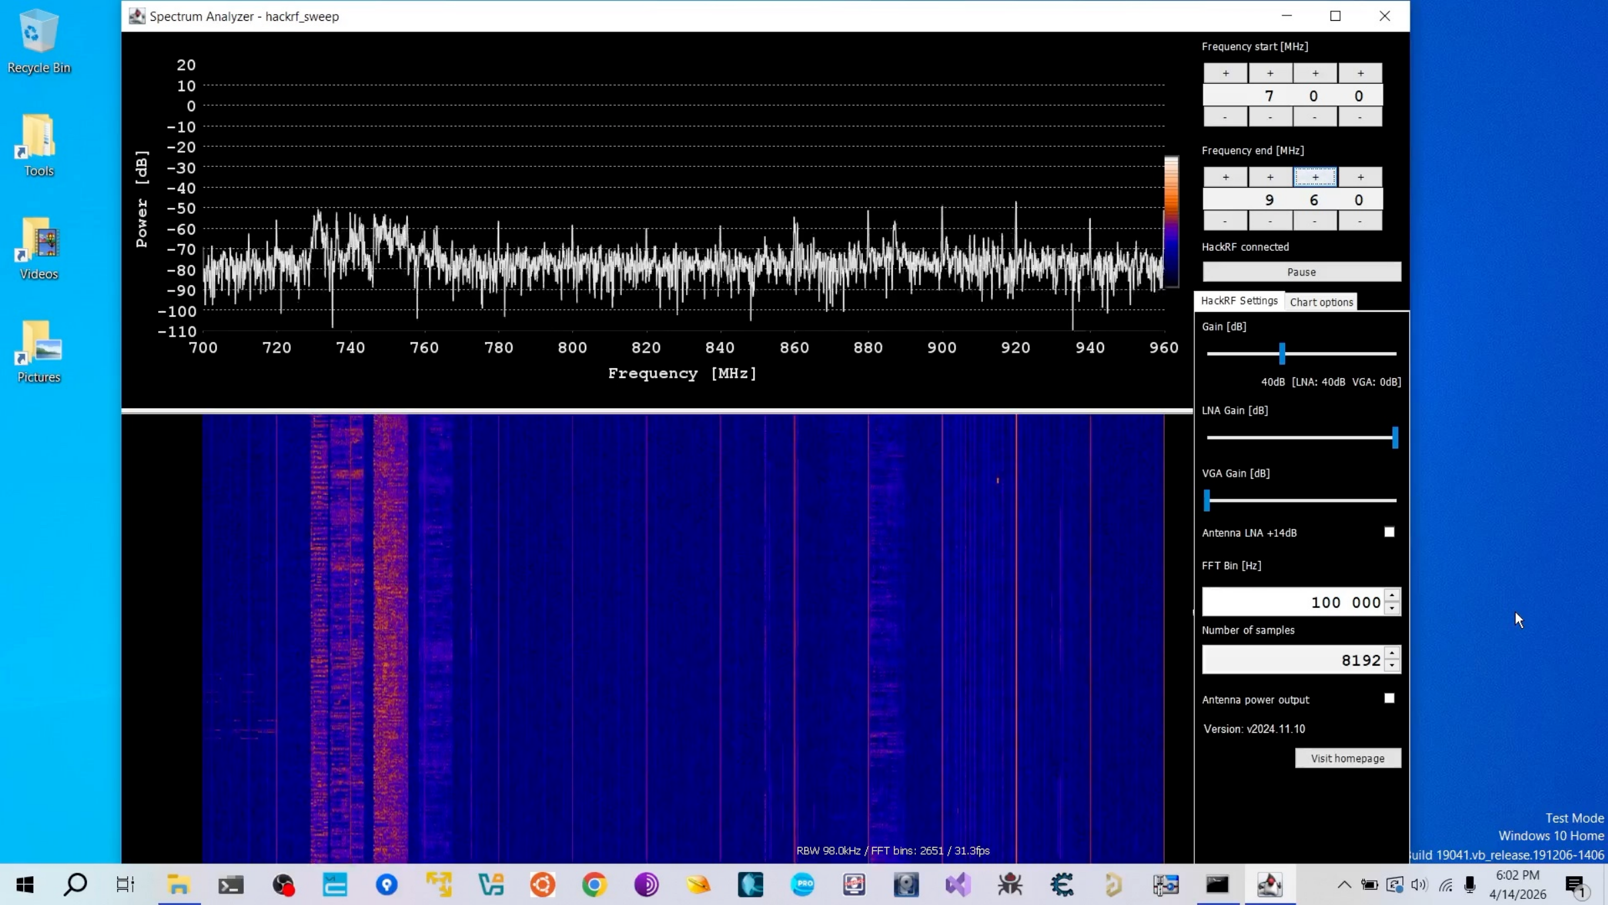This screenshot has width=1608, height=905.
Task: Enable the Antenna power output checkbox
Action: click(x=1390, y=699)
